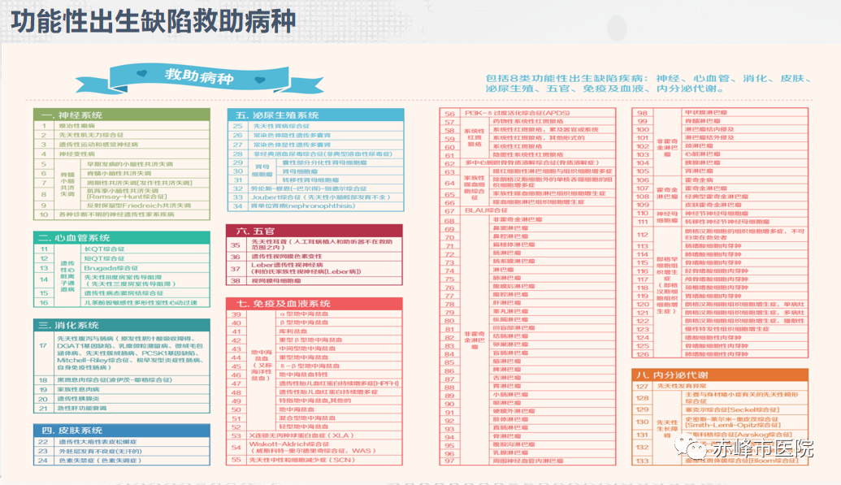Click row 21 急性肝功能衰竭

tap(122, 409)
